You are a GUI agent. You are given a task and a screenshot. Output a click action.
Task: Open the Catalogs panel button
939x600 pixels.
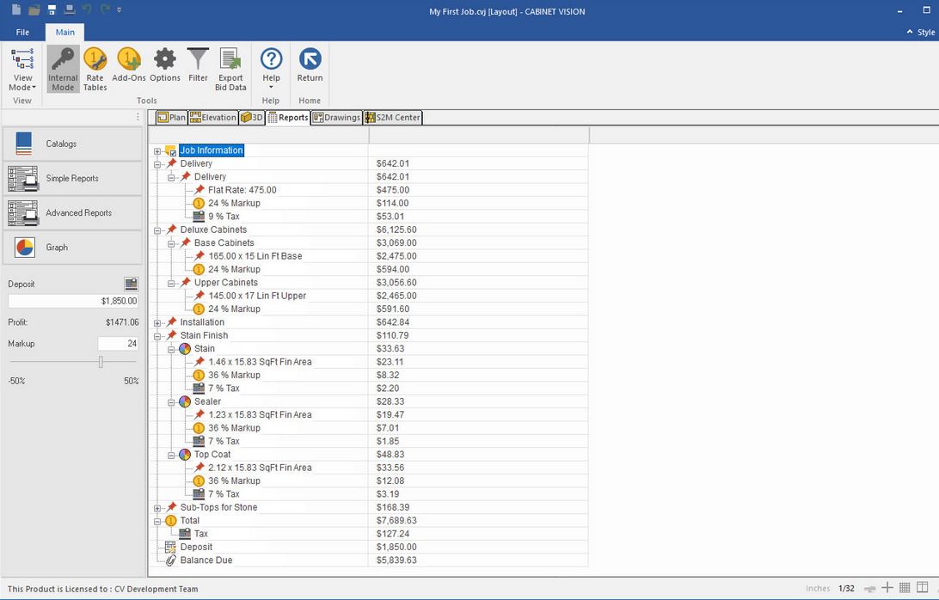71,144
